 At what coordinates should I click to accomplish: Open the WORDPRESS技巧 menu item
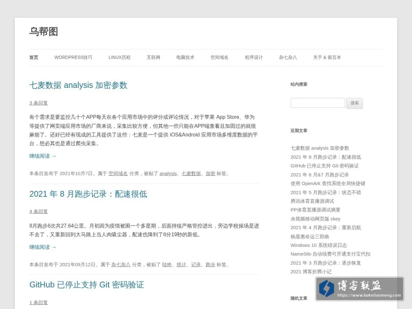[73, 57]
